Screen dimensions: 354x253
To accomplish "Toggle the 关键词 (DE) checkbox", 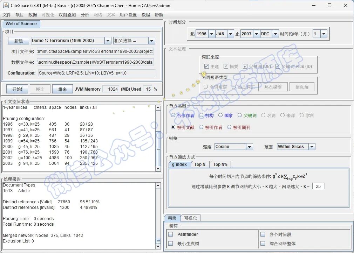I will (245, 66).
